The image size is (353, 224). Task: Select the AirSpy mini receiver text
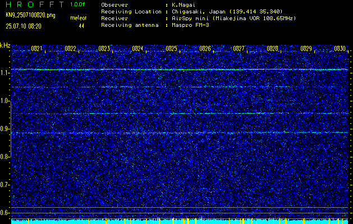point(233,18)
